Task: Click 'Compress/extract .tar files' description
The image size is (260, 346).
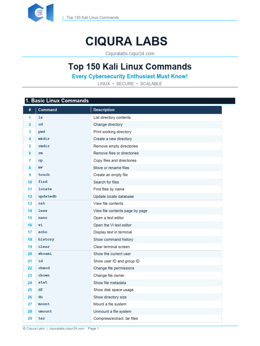Action: (x=116, y=319)
